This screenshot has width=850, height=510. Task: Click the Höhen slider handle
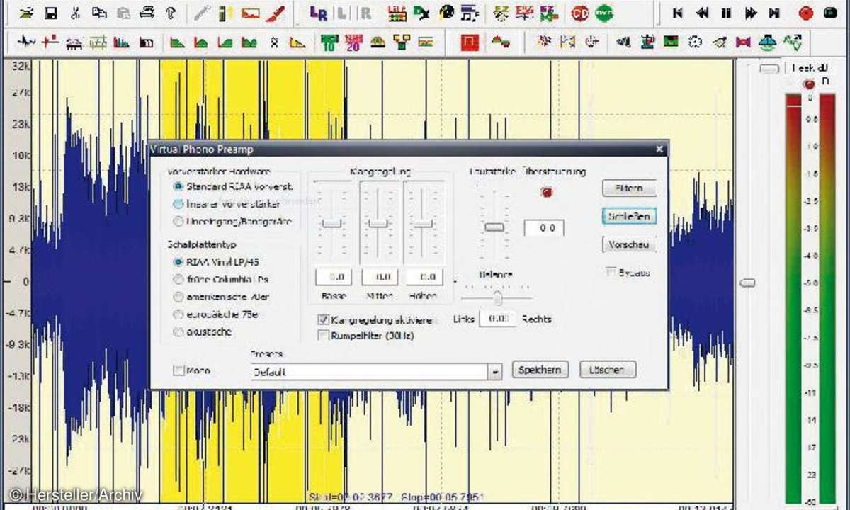423,223
